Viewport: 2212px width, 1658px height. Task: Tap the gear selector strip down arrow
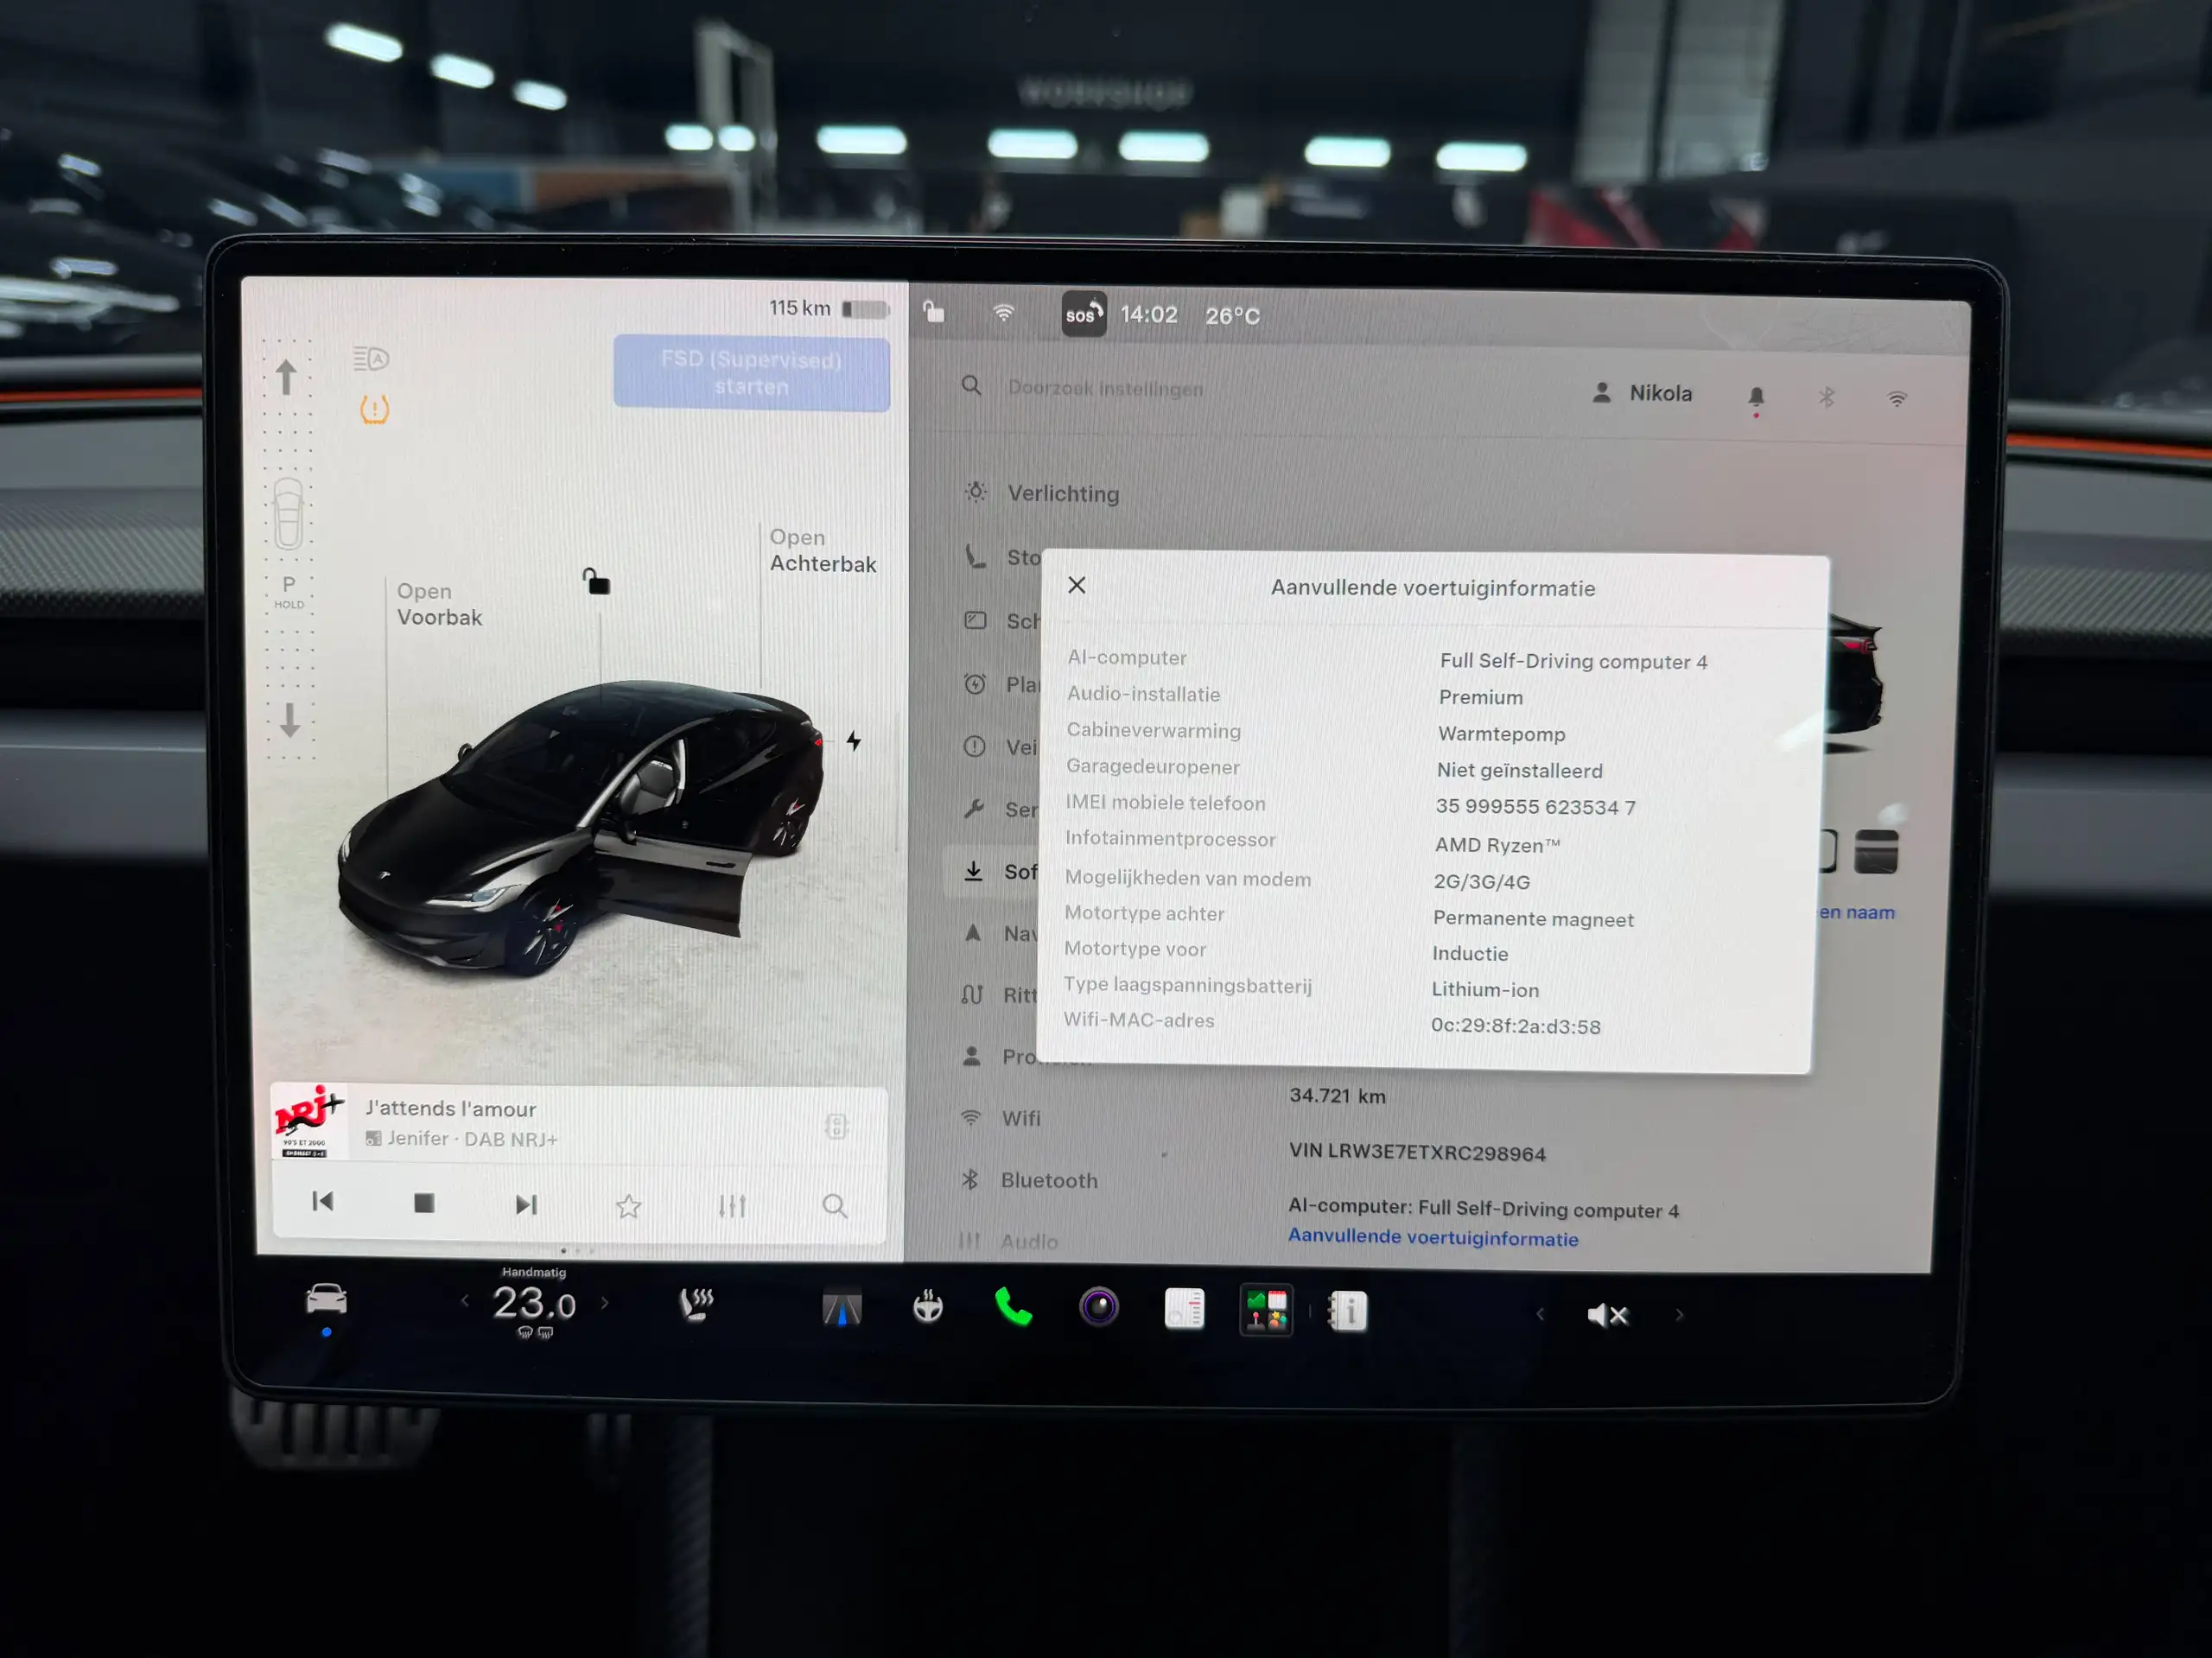pos(290,720)
